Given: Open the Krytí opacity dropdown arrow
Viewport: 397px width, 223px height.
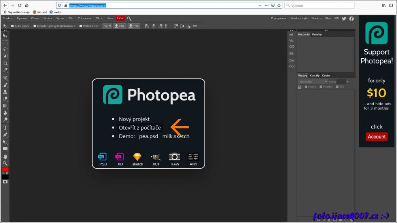Looking at the screenshot, I should point(348,82).
